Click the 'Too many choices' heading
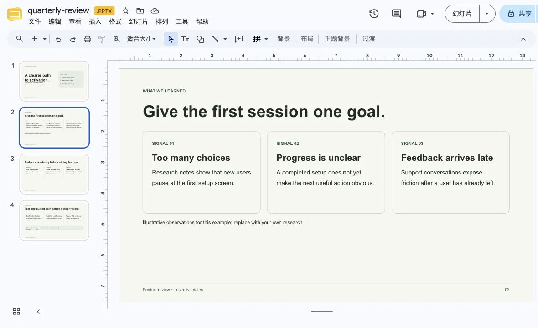538x328 pixels. coord(191,158)
